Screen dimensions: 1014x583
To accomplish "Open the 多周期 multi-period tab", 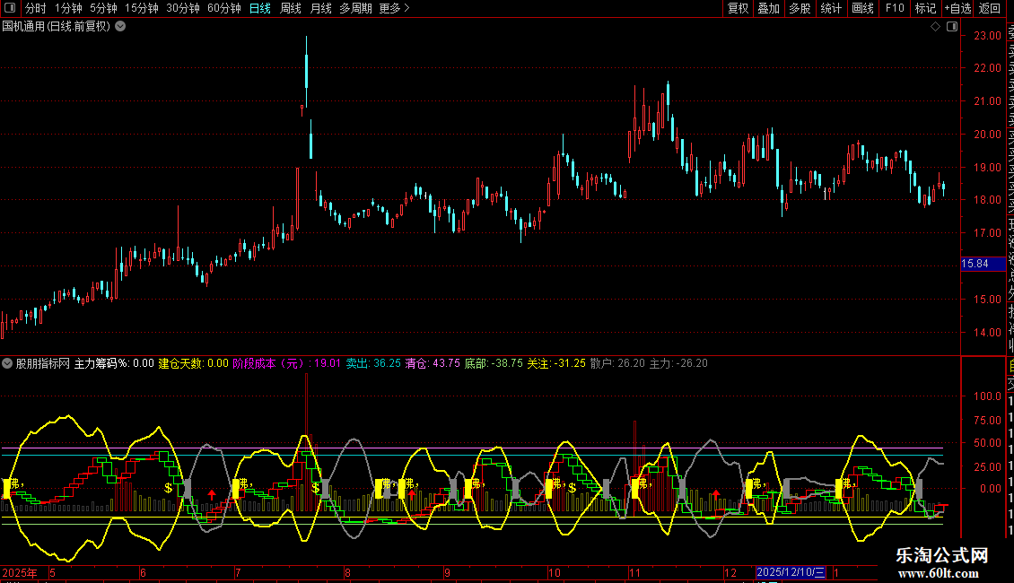I will [x=355, y=9].
